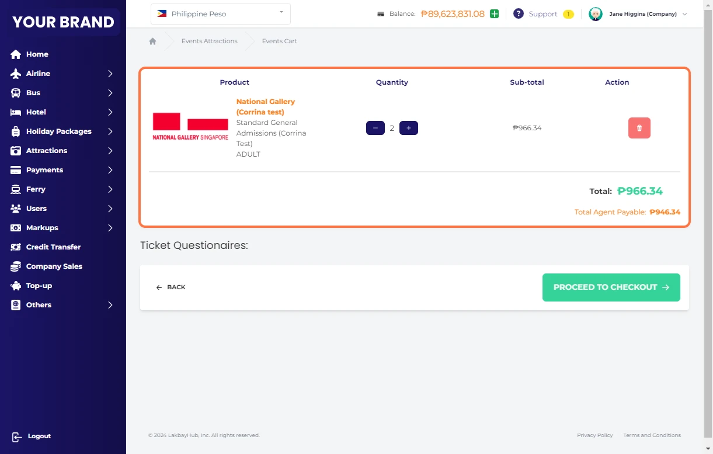Open the Privacy Policy link

pos(594,435)
